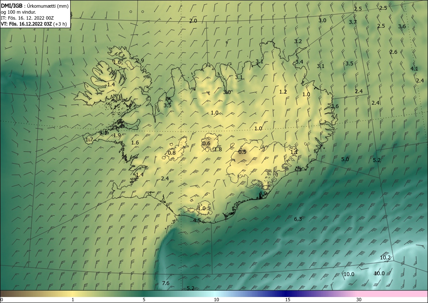Click the 0.5 value on Vatnajökull glacier
This screenshot has width=428, height=303.
[242, 152]
